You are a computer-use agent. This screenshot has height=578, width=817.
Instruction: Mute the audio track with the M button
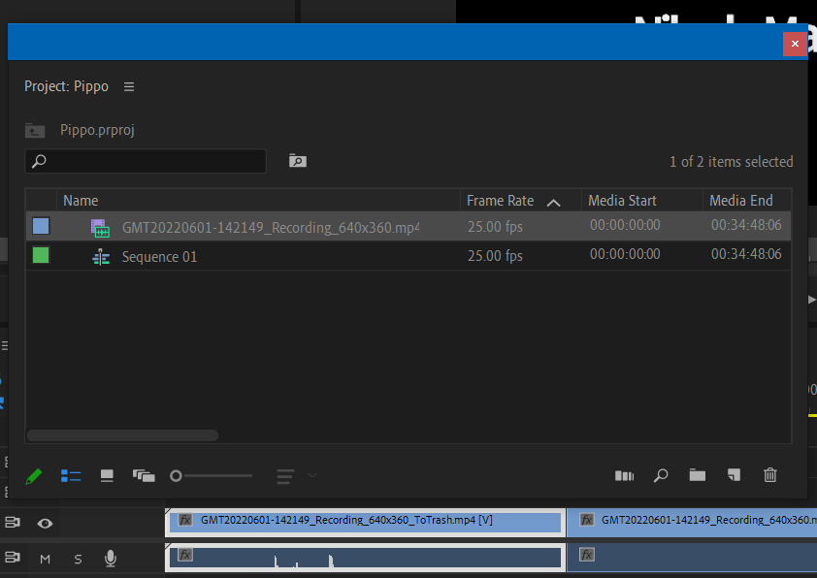click(45, 559)
